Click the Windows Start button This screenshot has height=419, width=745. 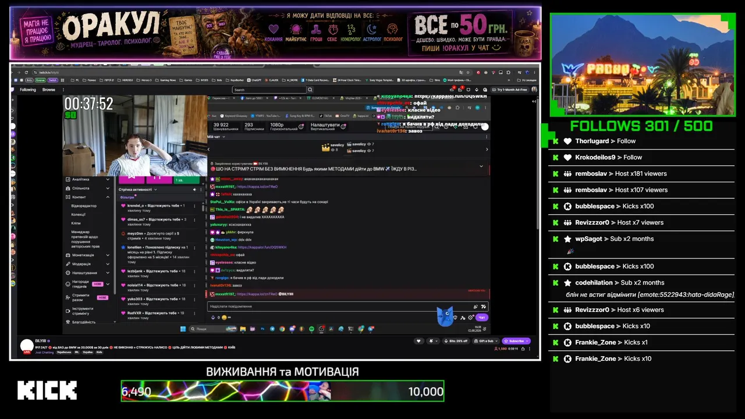pyautogui.click(x=183, y=329)
